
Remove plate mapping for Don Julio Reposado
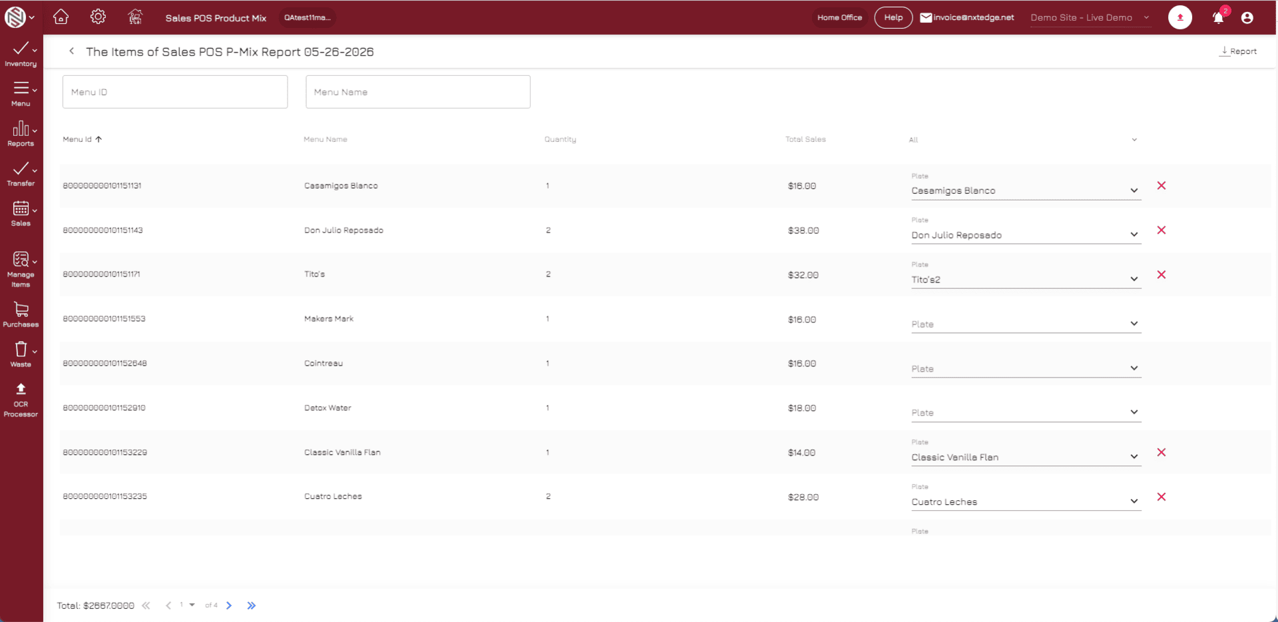1162,230
